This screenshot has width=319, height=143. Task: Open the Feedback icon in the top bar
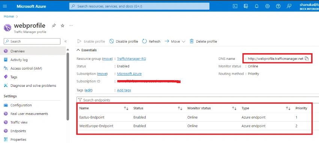pyautogui.click(x=289, y=6)
